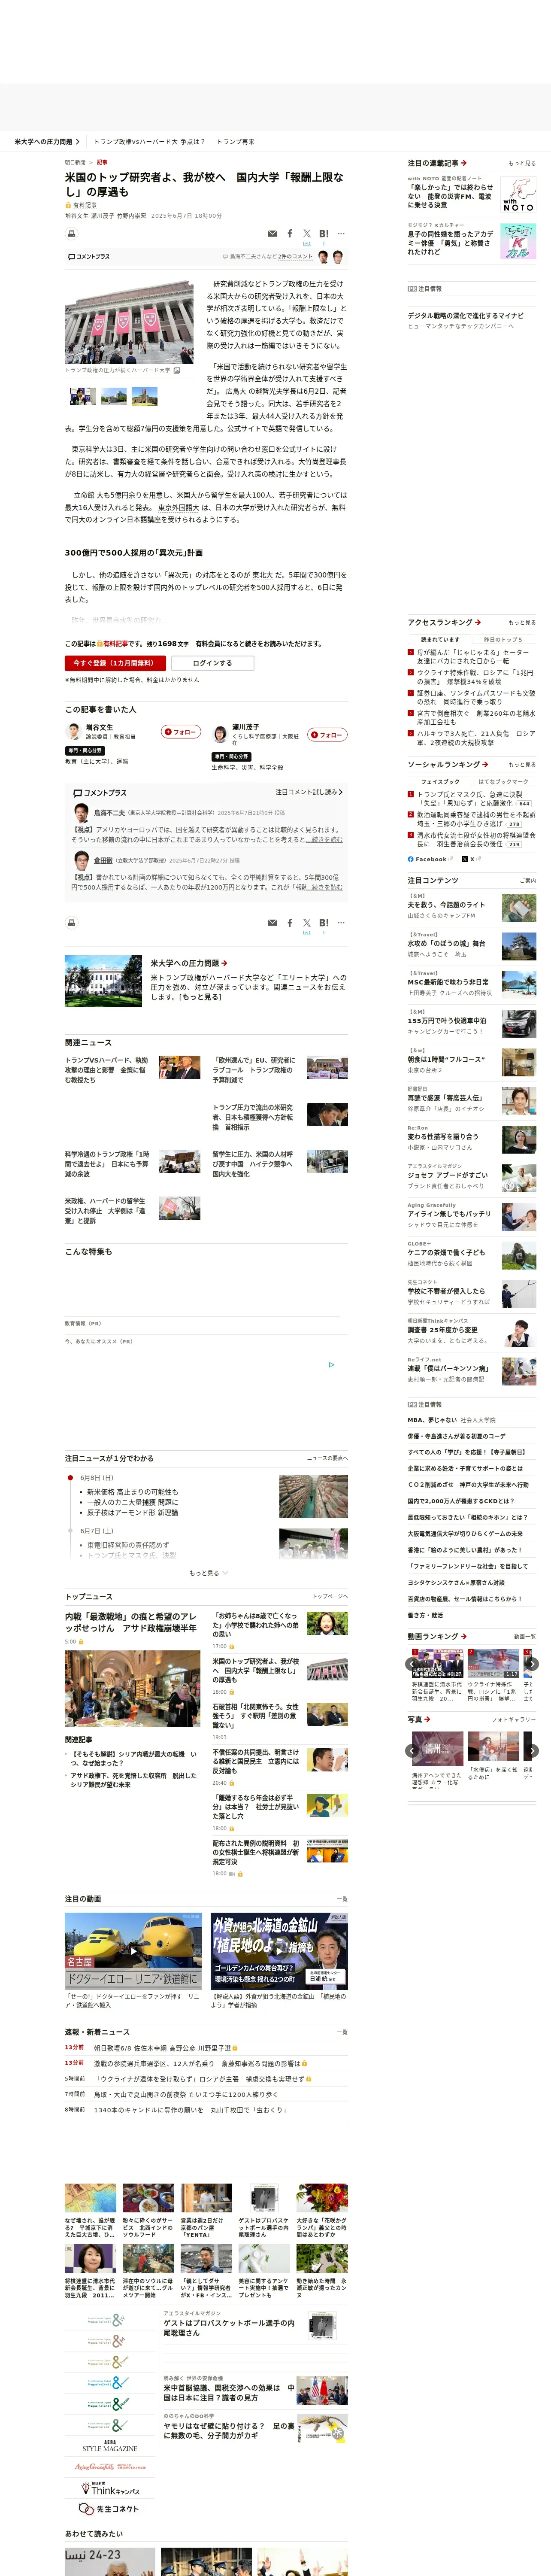This screenshot has width=551, height=2576.
Task: Click 今すぐ登録(1カ月間無料) button
Action: click(116, 663)
